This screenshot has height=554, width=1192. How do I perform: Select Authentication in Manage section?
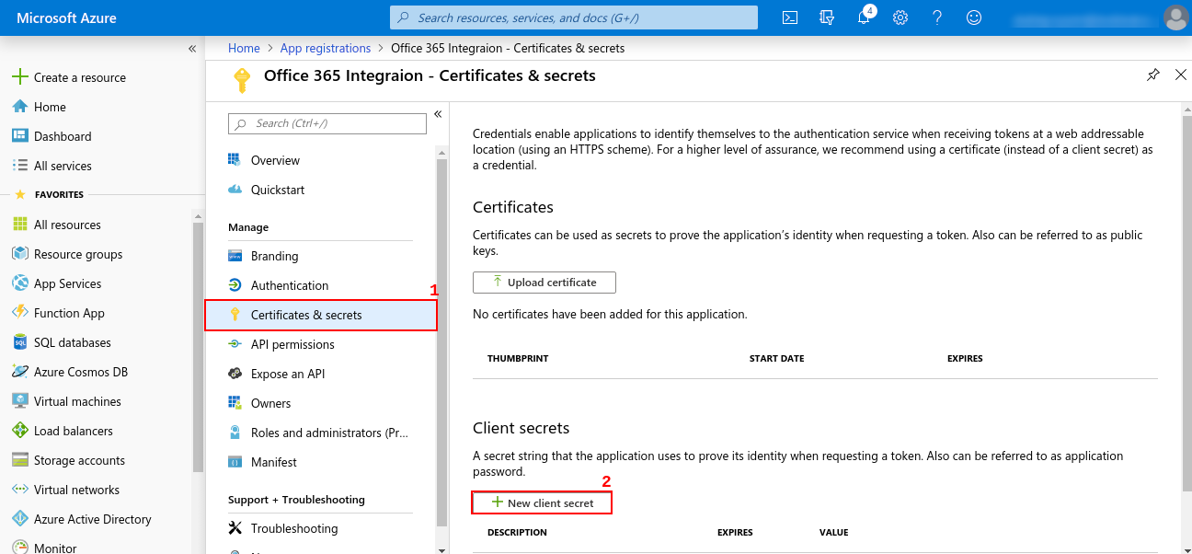tap(289, 285)
